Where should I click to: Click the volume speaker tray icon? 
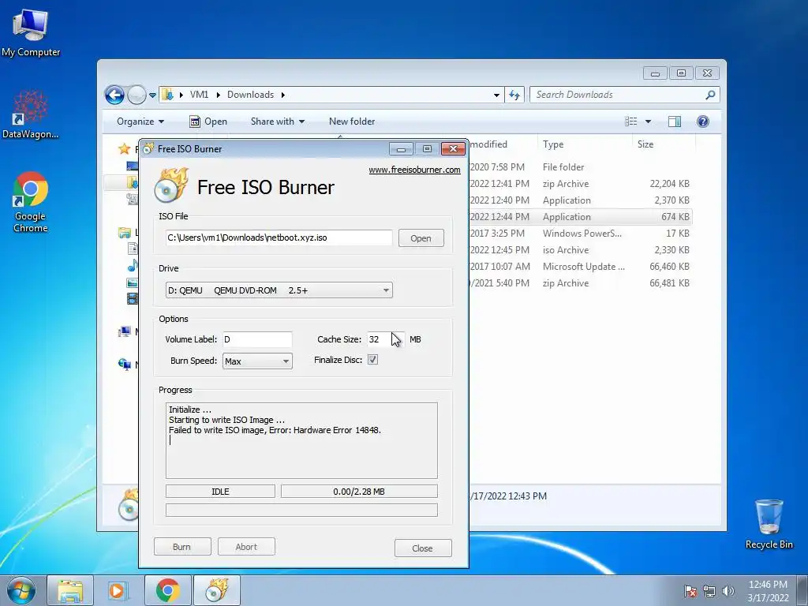728,591
